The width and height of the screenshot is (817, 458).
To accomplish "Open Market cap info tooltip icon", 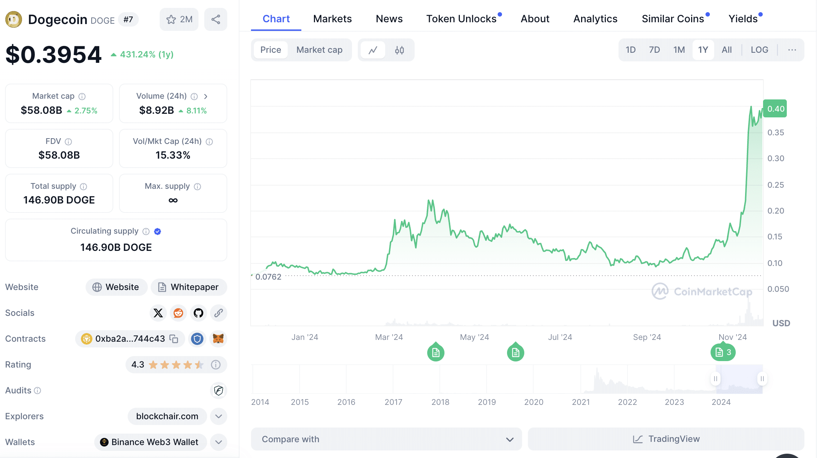I will [82, 96].
